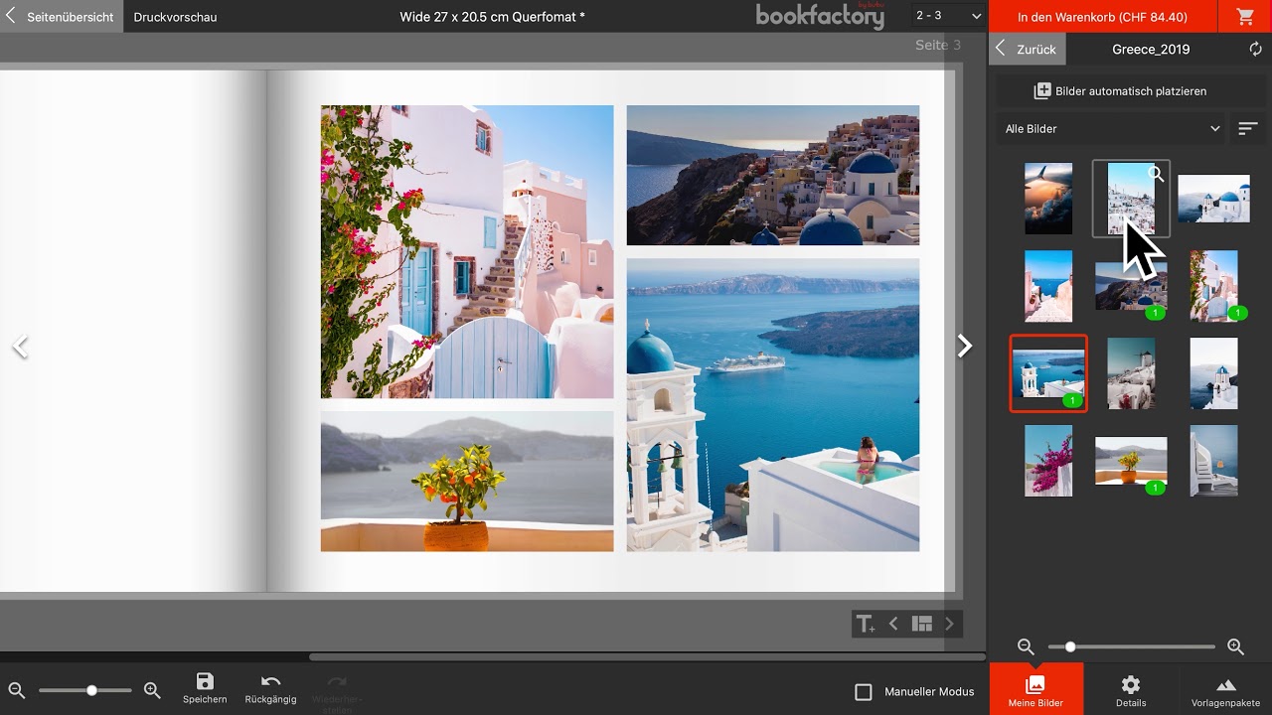Viewport: 1272px width, 715px height.
Task: Click the Zurück back button
Action: (x=1028, y=49)
